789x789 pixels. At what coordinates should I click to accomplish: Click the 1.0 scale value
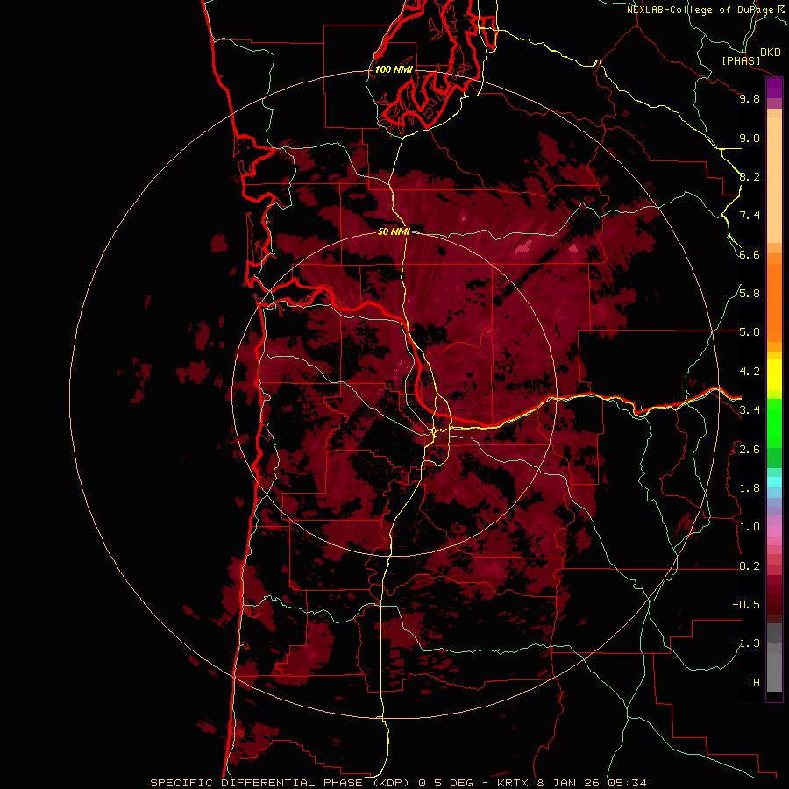pyautogui.click(x=750, y=527)
